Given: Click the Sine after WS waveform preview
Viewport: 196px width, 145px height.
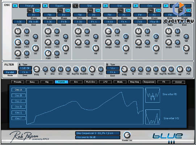Looking at the screenshot, I should point(153,117).
